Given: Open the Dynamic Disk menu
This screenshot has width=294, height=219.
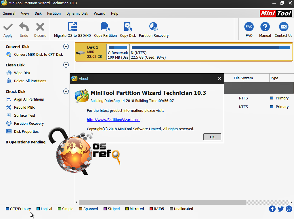Looking at the screenshot, I should [x=77, y=13].
